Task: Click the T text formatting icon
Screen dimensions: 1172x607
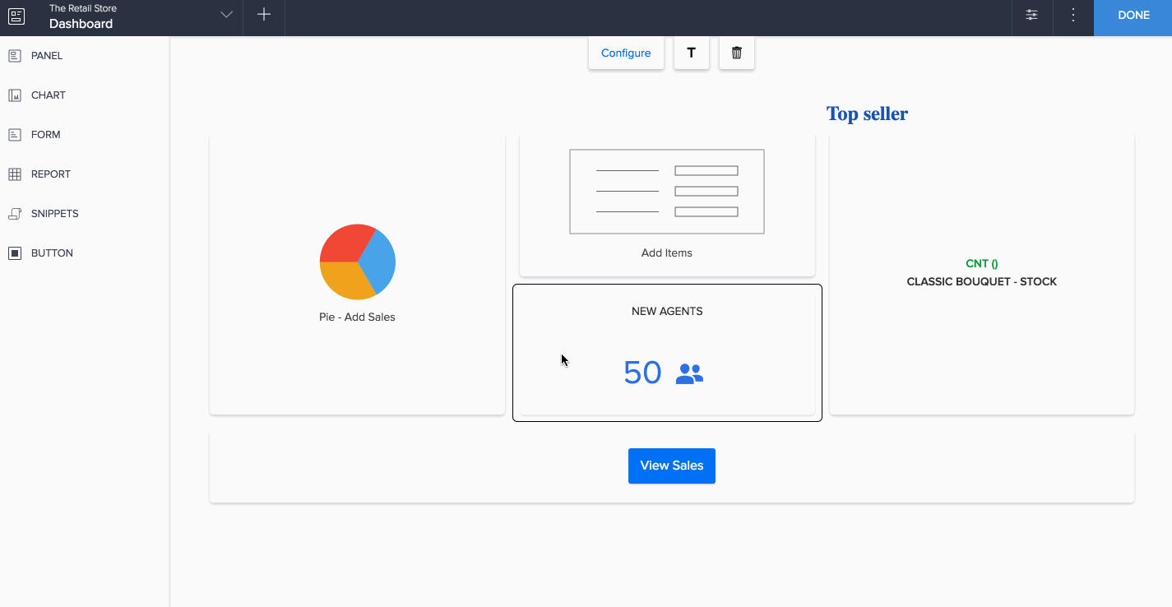Action: [691, 53]
